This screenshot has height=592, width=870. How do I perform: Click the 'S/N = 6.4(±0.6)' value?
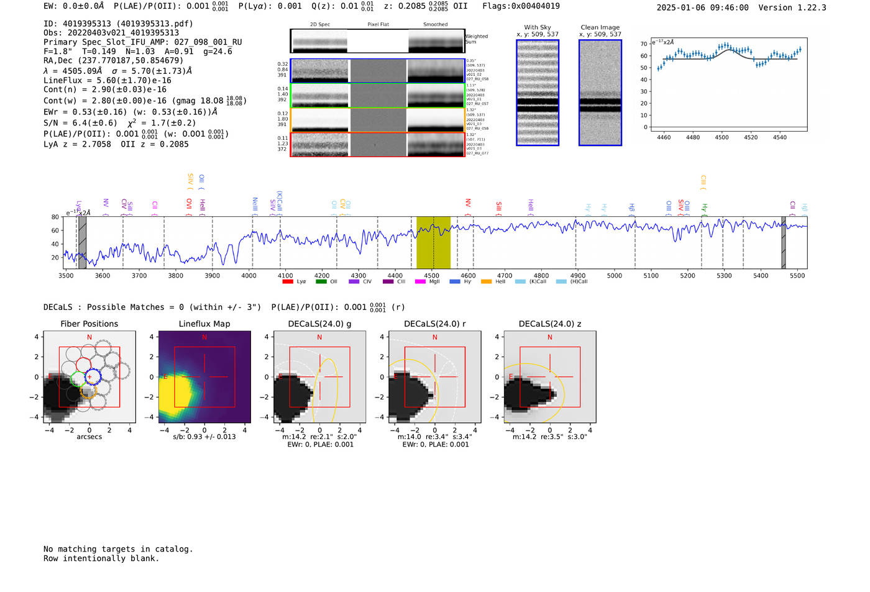(80, 123)
